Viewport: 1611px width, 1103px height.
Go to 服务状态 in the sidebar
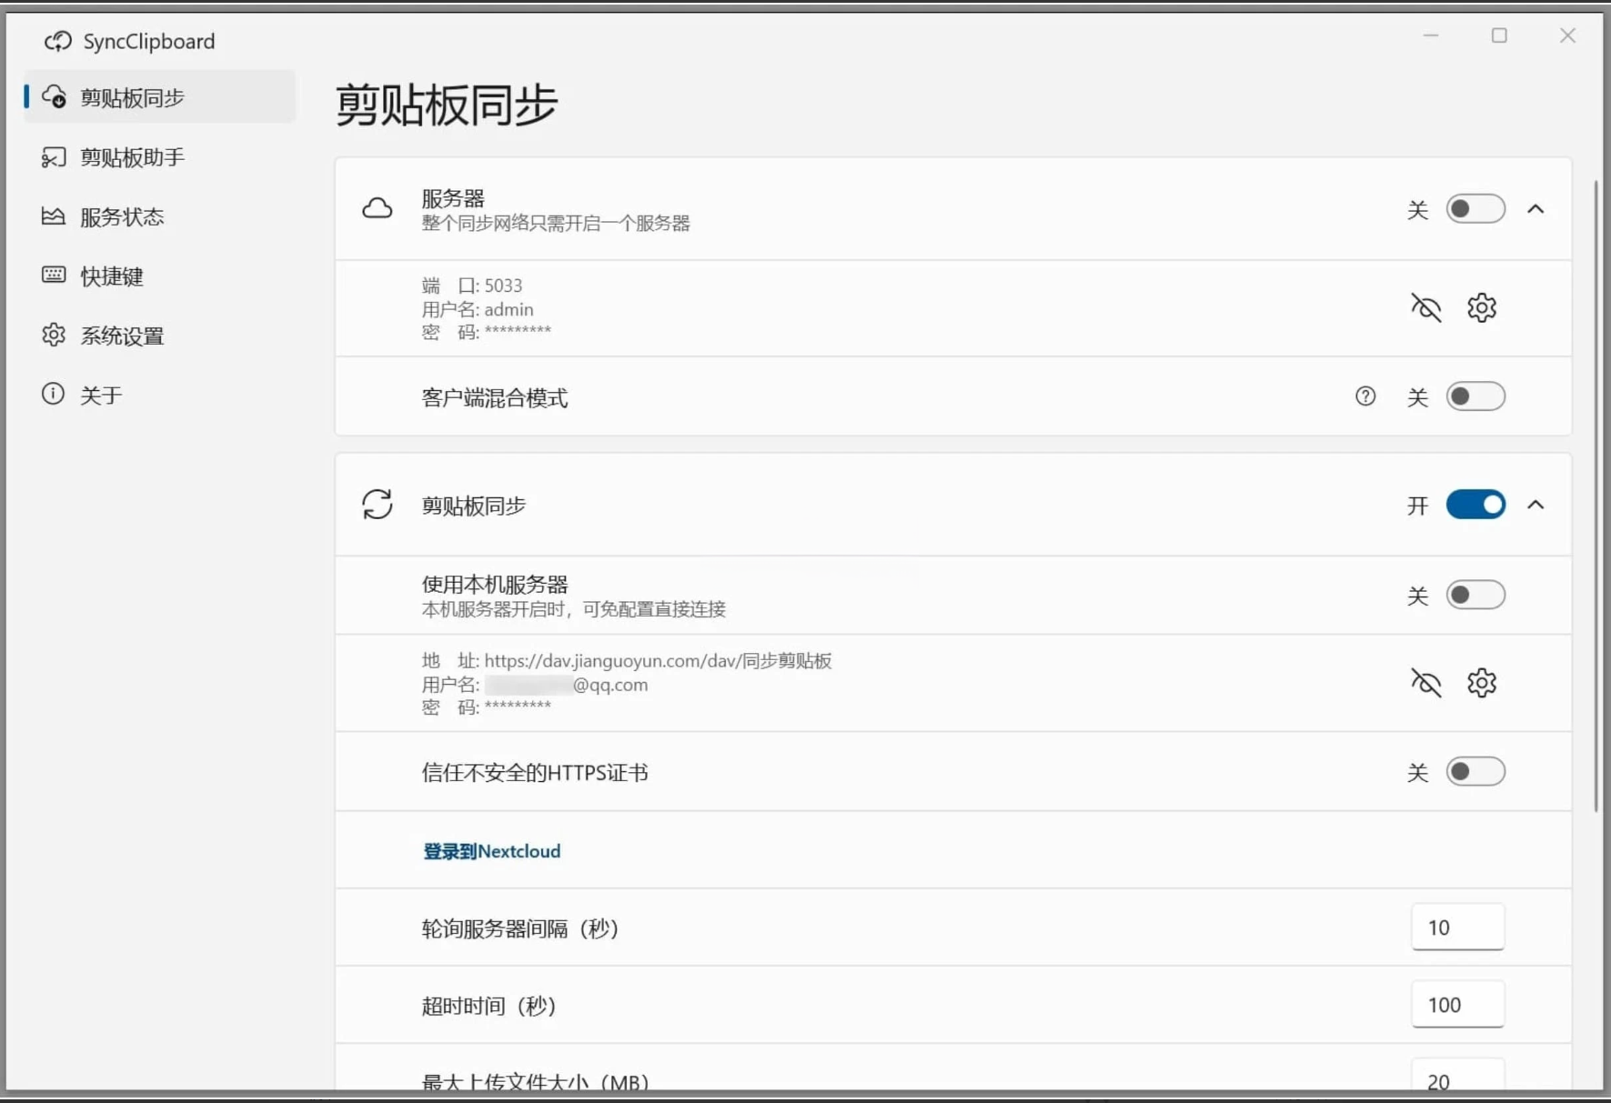click(x=160, y=216)
